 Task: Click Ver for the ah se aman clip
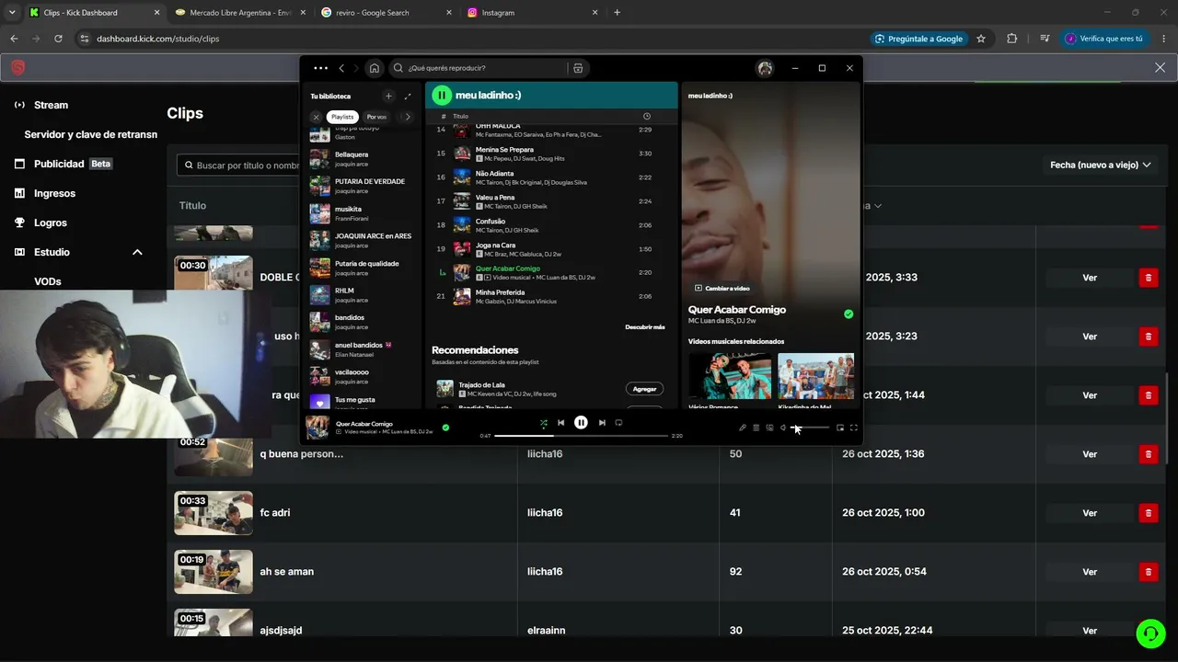[1090, 572]
